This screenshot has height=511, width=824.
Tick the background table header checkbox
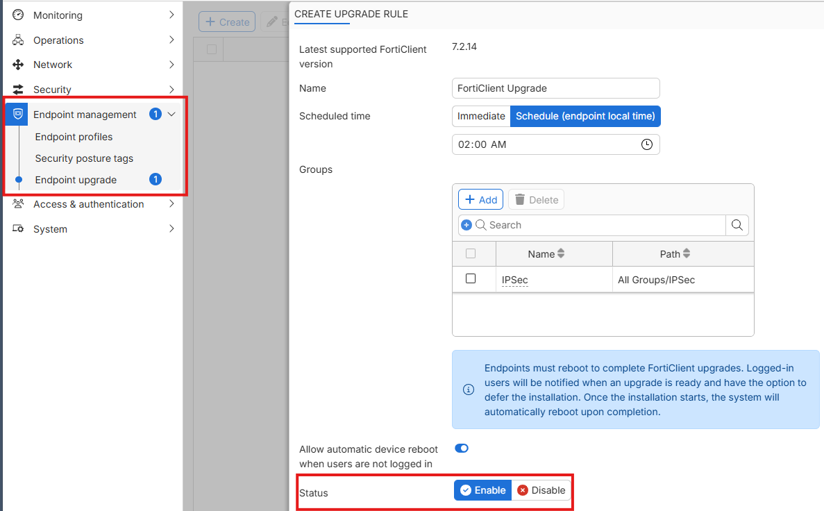[x=212, y=49]
